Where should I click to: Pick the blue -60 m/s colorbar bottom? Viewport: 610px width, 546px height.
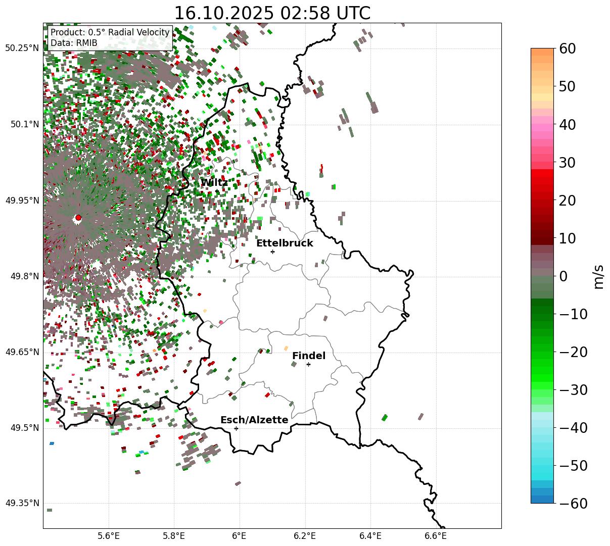click(x=542, y=500)
